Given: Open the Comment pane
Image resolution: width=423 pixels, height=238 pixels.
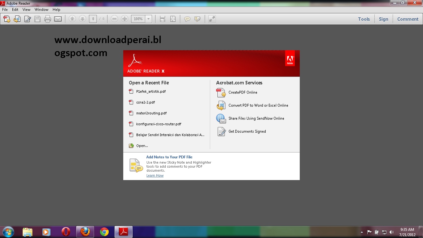Looking at the screenshot, I should pos(408,19).
